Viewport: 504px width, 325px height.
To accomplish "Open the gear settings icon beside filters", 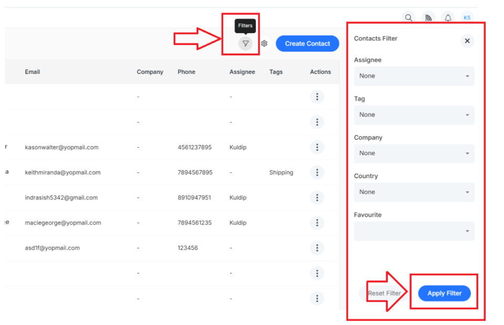I will [264, 44].
